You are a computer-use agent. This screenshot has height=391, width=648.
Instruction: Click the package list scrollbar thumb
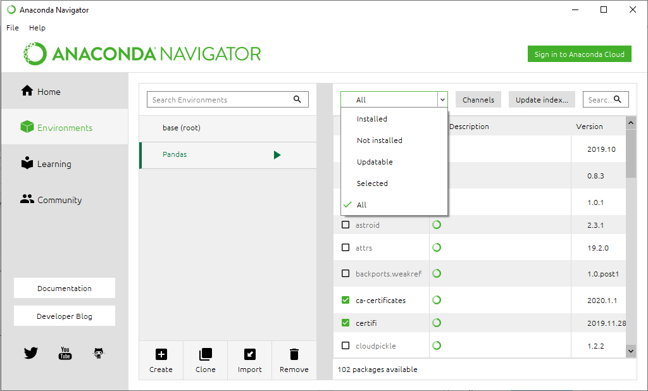[631, 153]
